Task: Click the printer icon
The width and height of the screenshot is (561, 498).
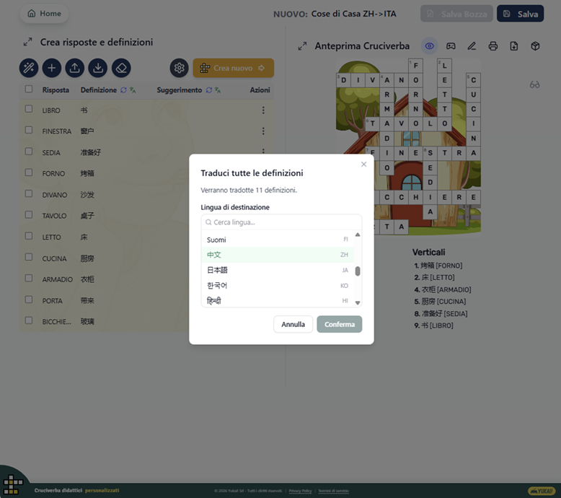Action: pos(493,46)
